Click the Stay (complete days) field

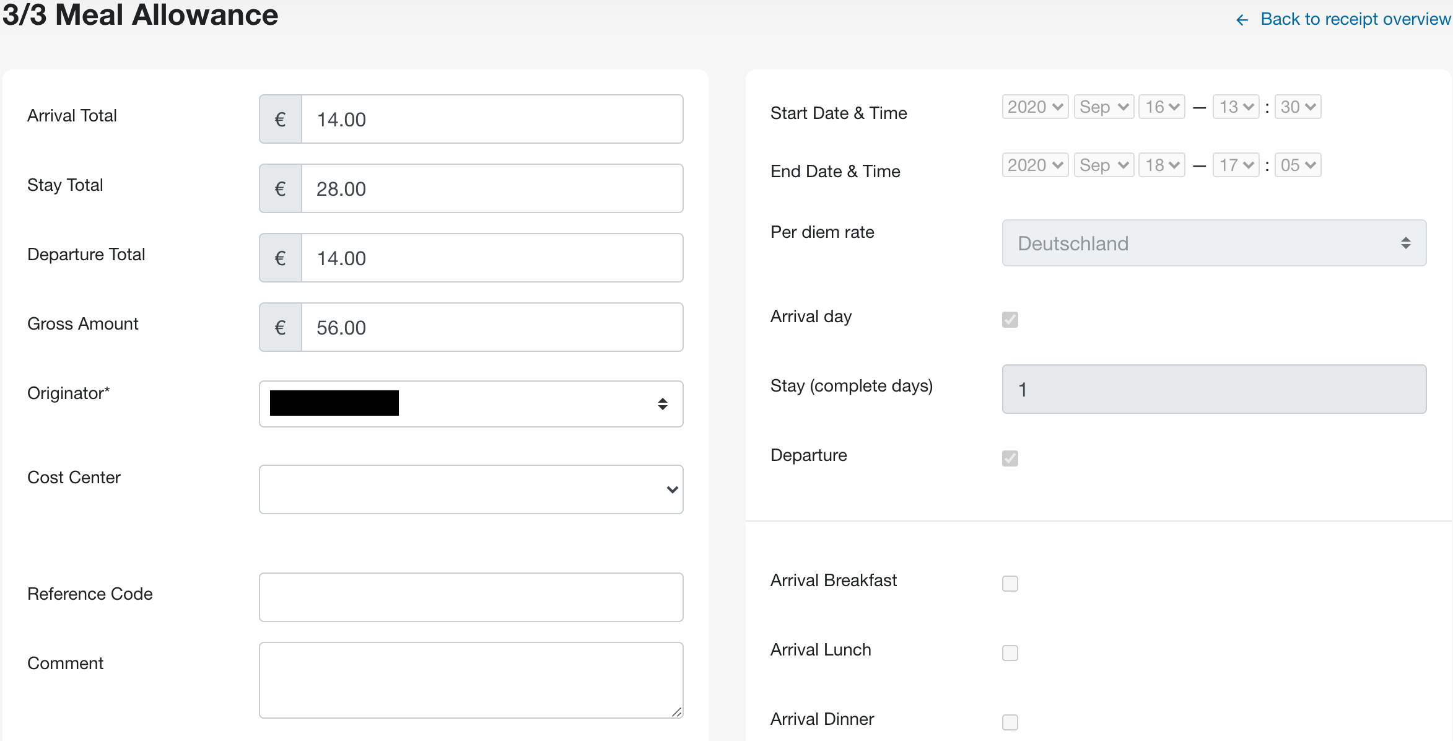[1214, 389]
